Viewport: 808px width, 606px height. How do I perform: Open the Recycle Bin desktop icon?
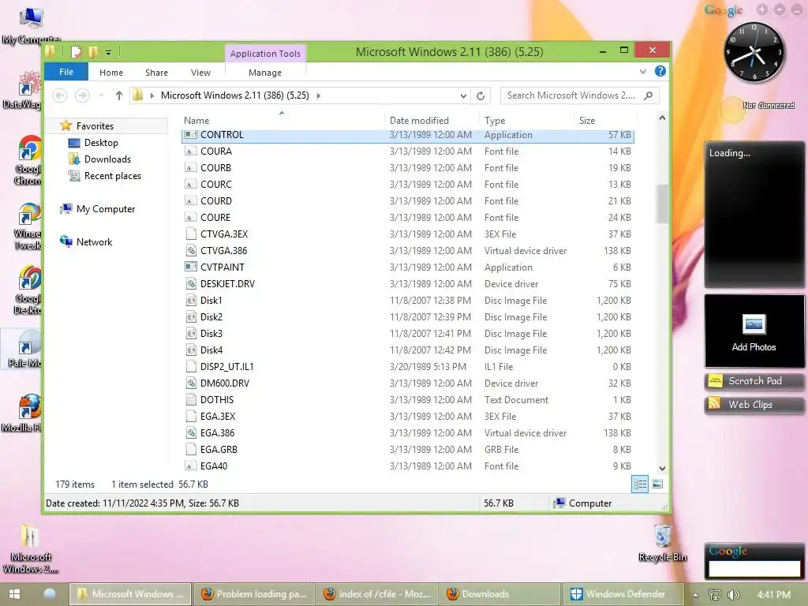pos(663,543)
